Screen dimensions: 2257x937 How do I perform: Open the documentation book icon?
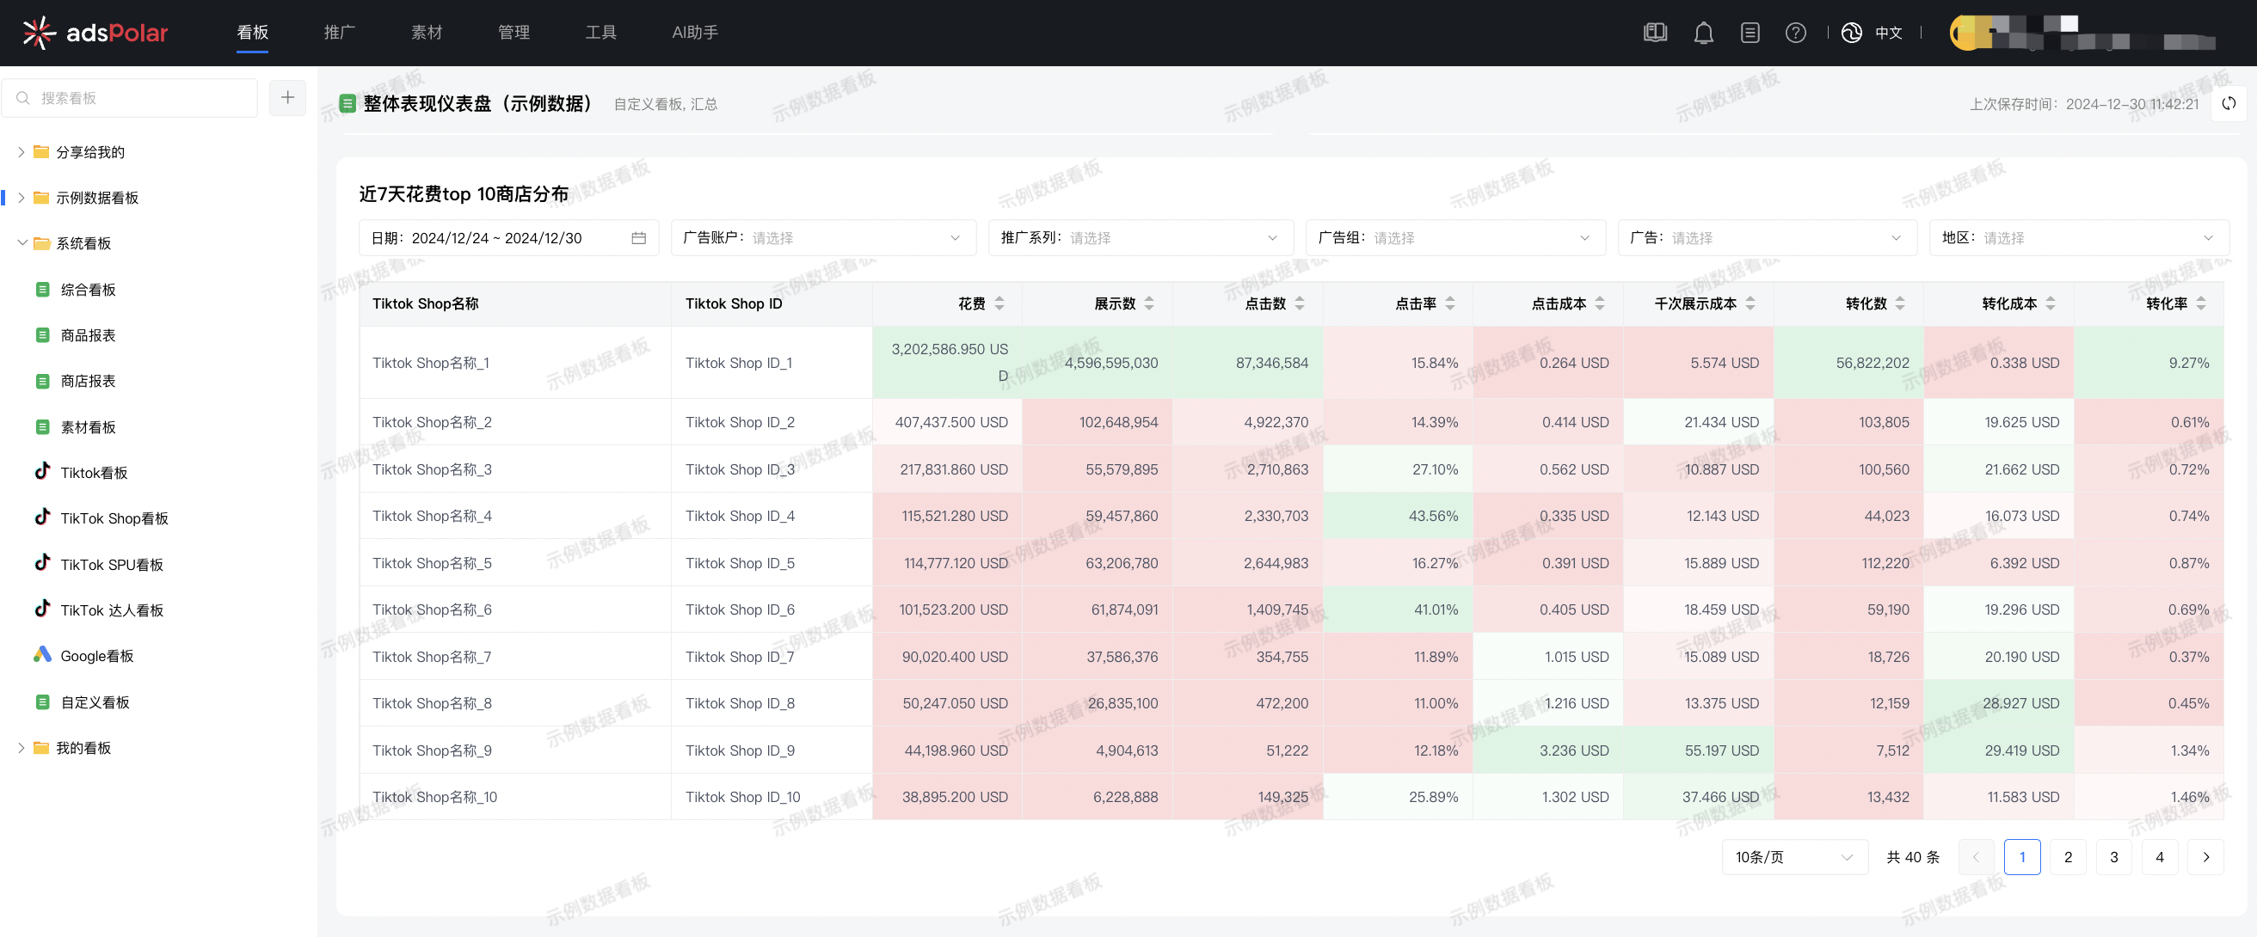[1654, 33]
